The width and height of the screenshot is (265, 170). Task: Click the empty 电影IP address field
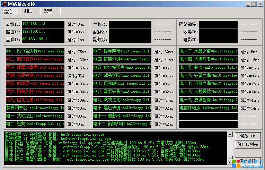[x=218, y=40]
